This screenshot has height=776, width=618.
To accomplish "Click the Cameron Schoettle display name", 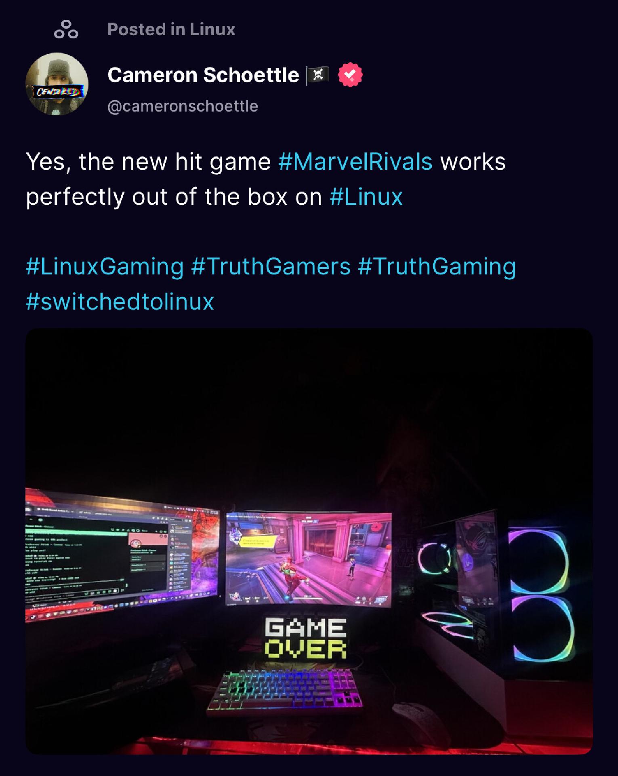I will pyautogui.click(x=203, y=75).
